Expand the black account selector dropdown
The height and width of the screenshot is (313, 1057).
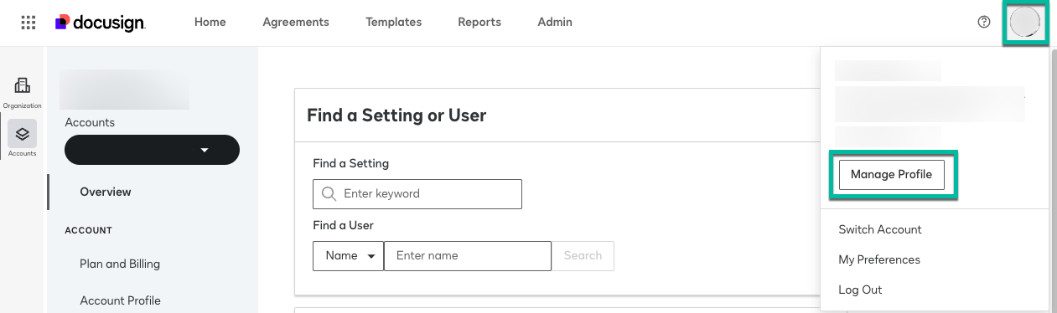coord(152,150)
